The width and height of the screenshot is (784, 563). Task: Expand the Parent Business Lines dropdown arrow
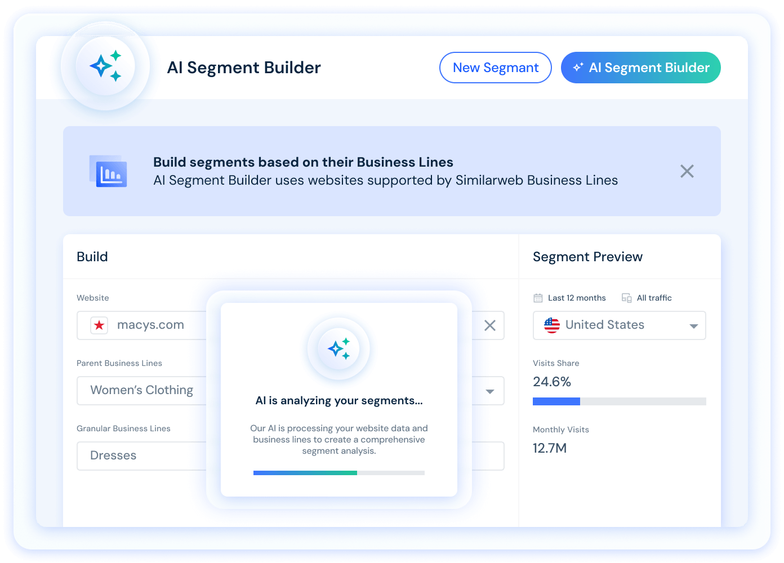coord(490,391)
